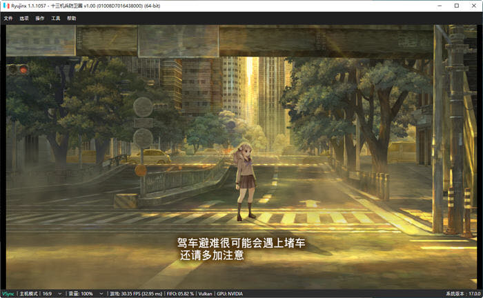The height and width of the screenshot is (298, 483).
Task: Open the 选项 (Options) menu
Action: [24, 18]
